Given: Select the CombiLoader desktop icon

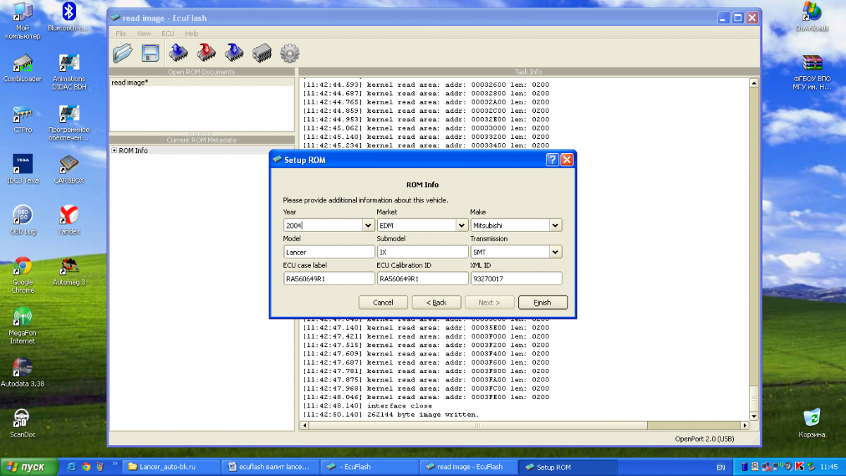Looking at the screenshot, I should (x=23, y=68).
